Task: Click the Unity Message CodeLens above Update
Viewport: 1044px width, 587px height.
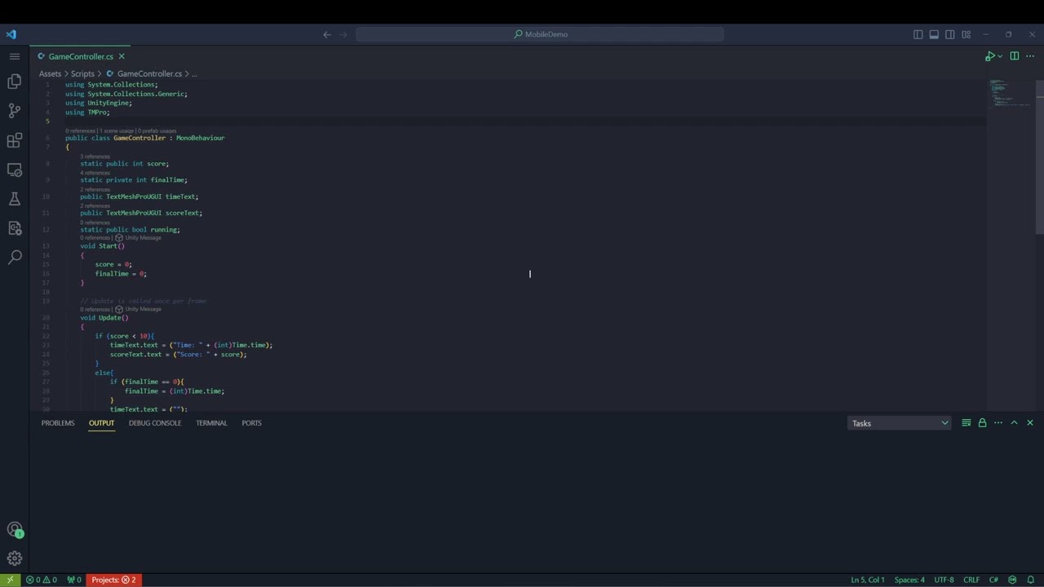Action: click(143, 309)
